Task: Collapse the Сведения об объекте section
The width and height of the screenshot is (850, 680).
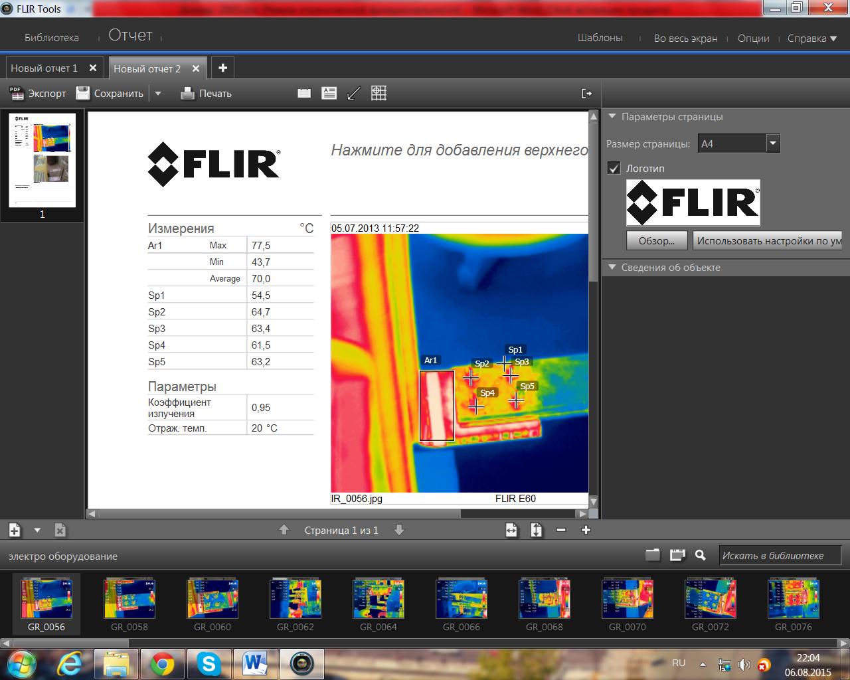Action: tap(612, 268)
